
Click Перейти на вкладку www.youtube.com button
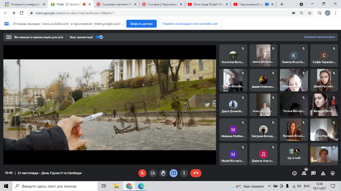pos(190,24)
